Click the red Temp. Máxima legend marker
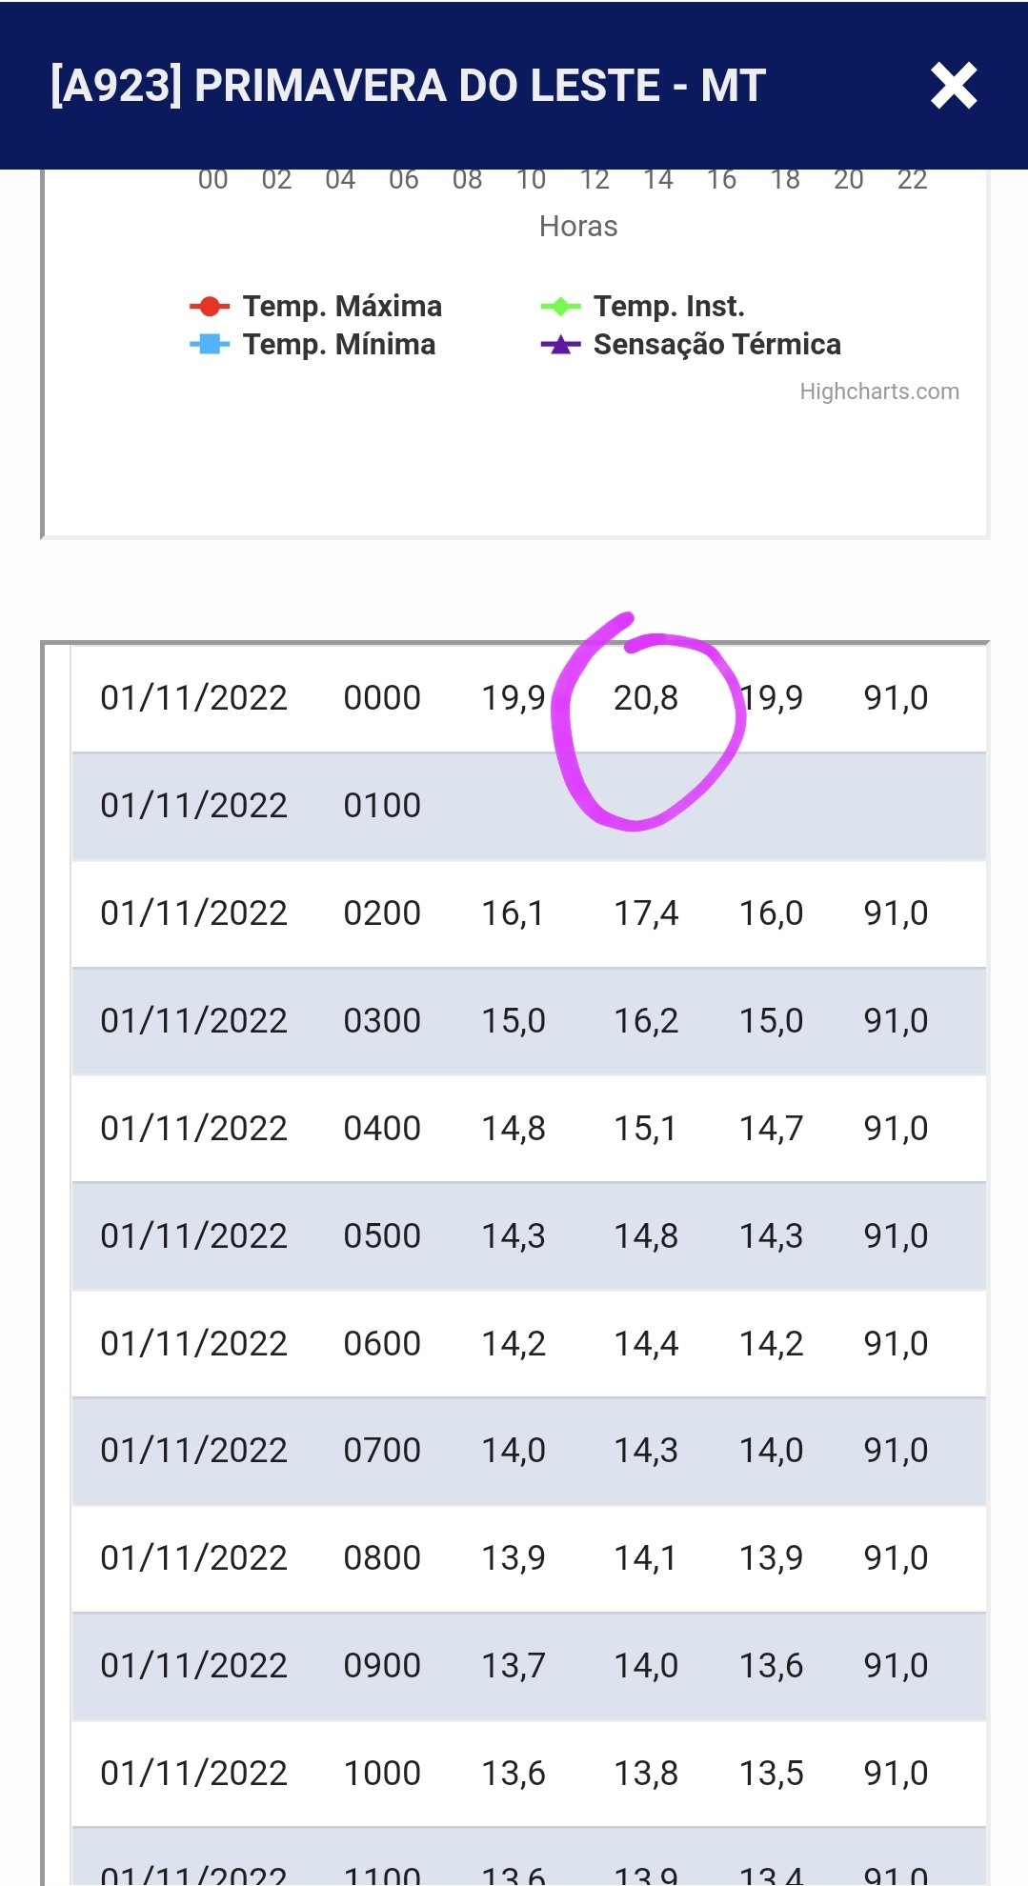The image size is (1028, 1886). click(210, 307)
